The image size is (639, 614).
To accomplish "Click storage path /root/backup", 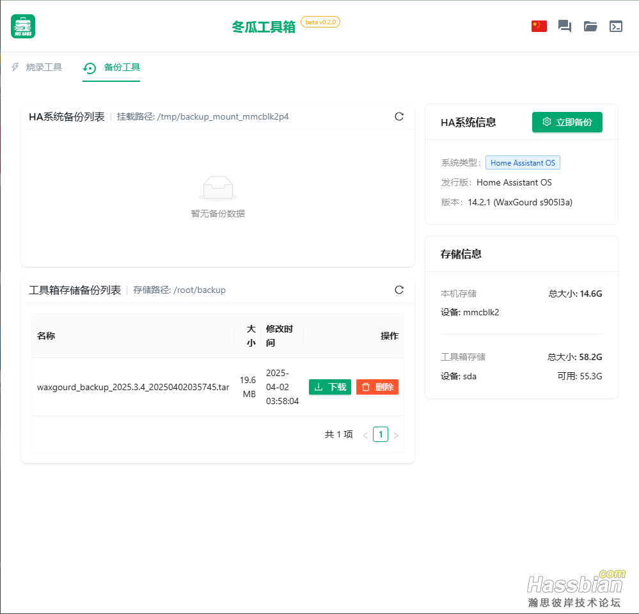I will [200, 290].
